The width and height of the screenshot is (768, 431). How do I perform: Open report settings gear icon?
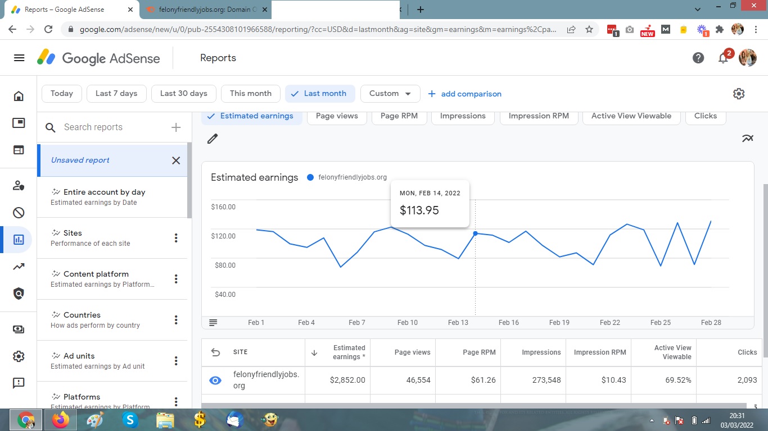coord(739,94)
